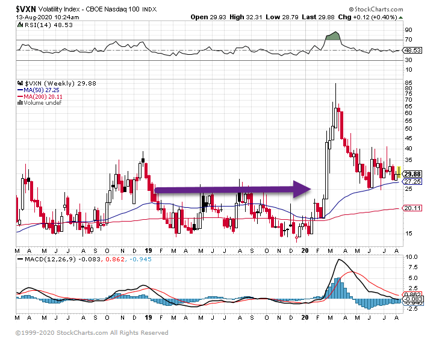Click the -2.5 label on the MACD axis

[x=412, y=309]
